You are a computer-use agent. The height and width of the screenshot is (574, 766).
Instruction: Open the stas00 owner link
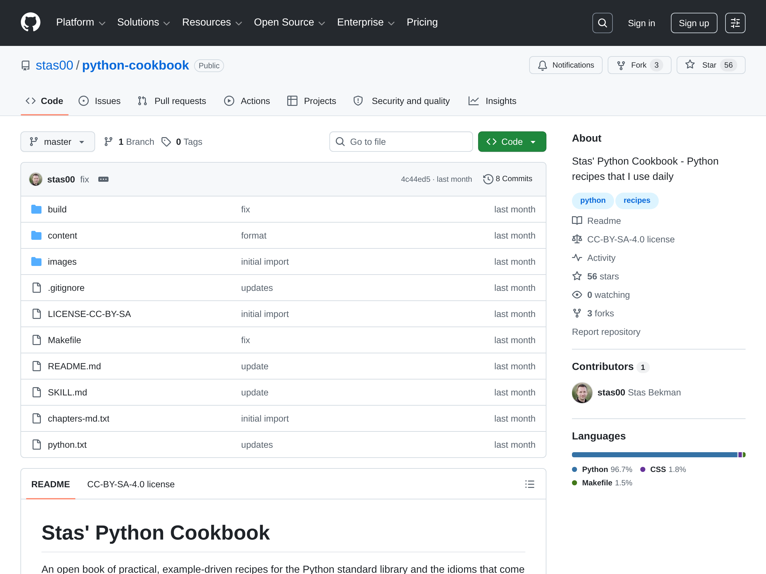click(54, 65)
